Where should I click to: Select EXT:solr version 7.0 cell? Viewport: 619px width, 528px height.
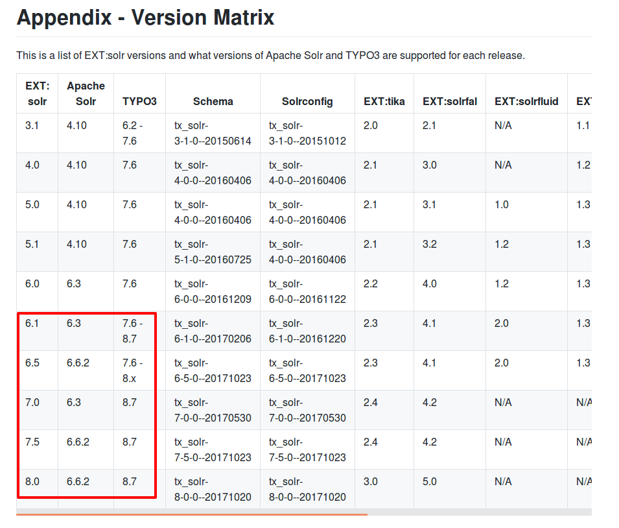(37, 410)
